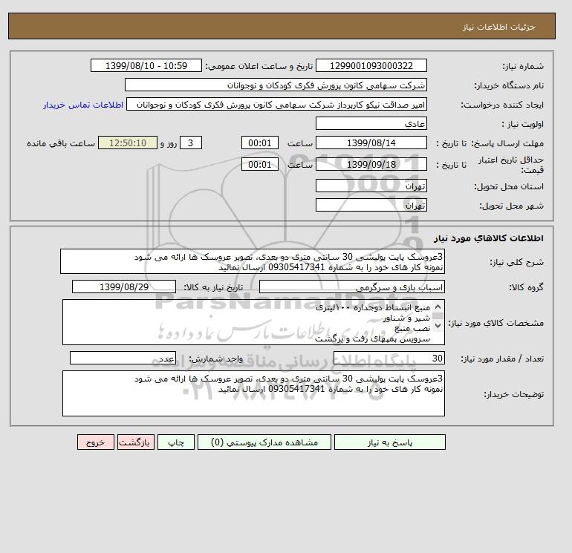Click the شماره نیاز label
This screenshot has width=572, height=553.
[x=523, y=66]
